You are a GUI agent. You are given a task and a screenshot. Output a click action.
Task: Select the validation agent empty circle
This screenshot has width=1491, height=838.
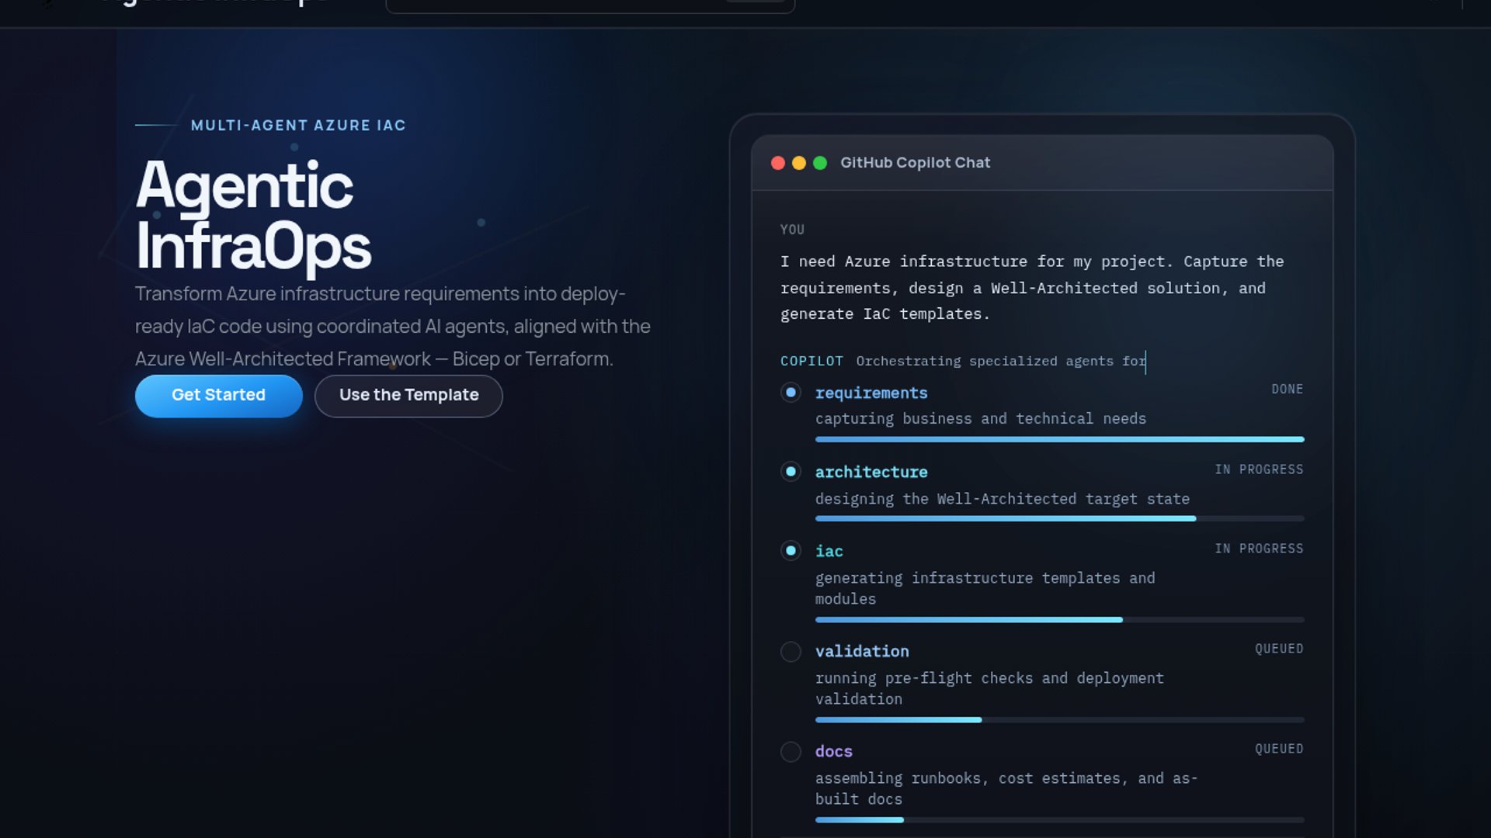pyautogui.click(x=791, y=652)
